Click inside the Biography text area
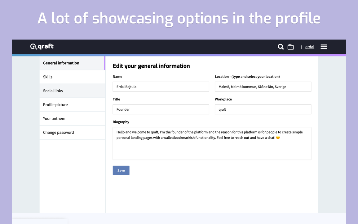The image size is (358, 224). [212, 148]
